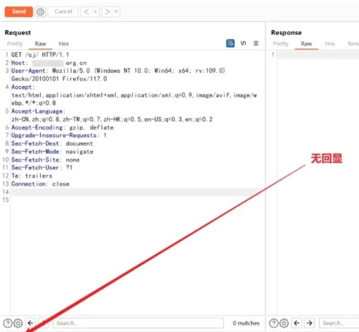Click next match arrow in Response search
This screenshot has height=332, width=359.
(309, 323)
